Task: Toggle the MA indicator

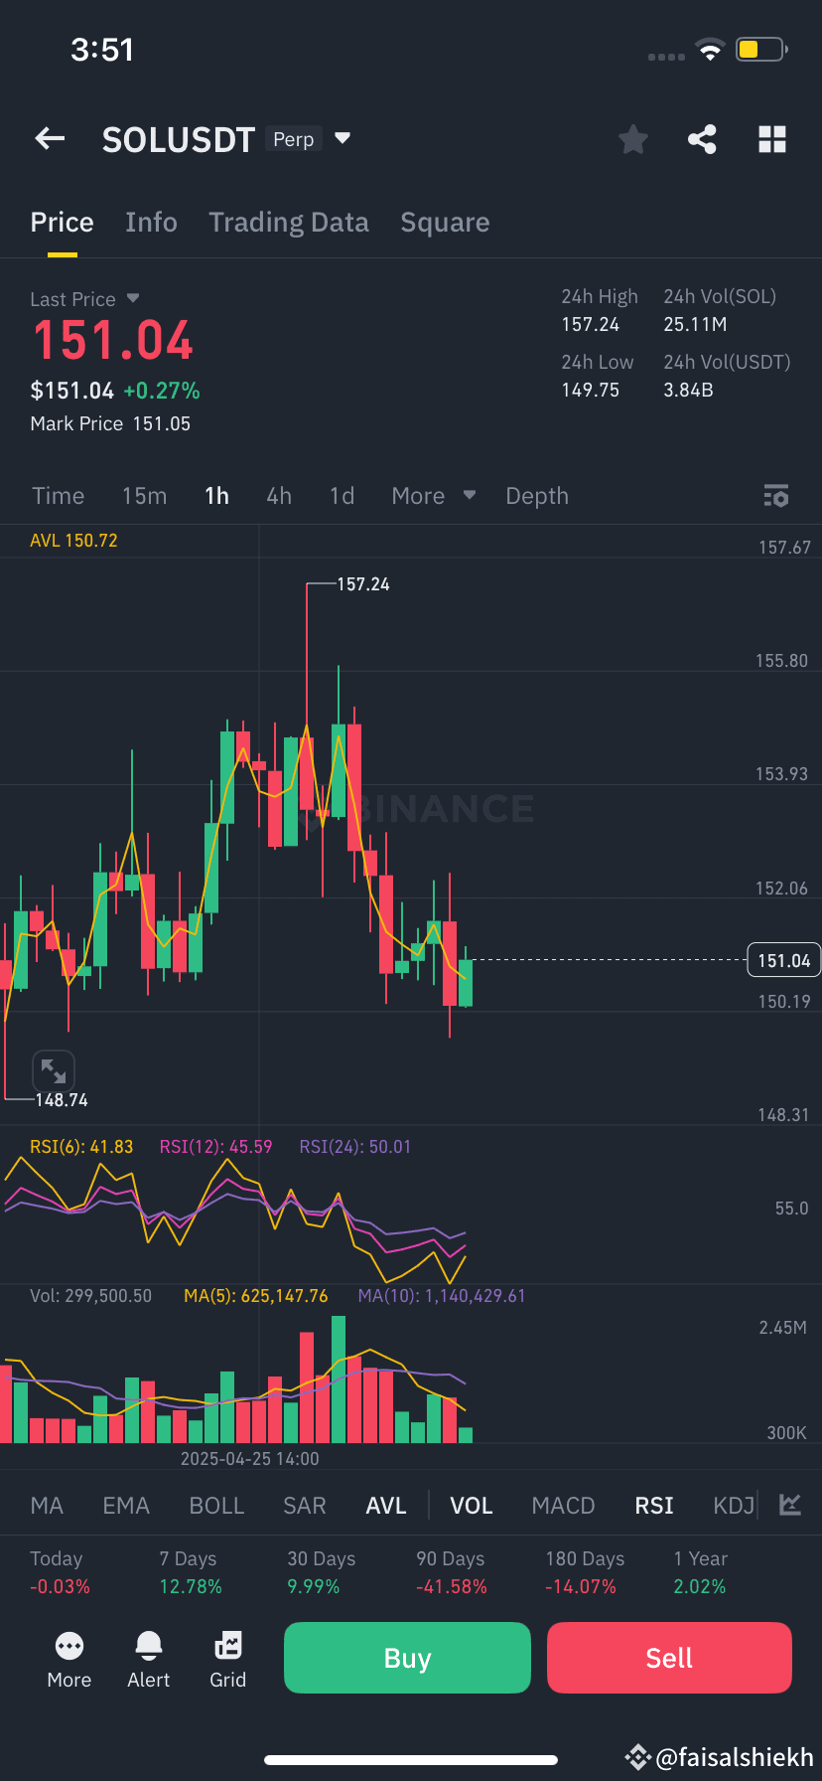Action: tap(47, 1506)
